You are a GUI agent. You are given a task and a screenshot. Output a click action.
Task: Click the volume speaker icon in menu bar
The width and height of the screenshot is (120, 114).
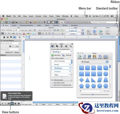coord(90,16)
